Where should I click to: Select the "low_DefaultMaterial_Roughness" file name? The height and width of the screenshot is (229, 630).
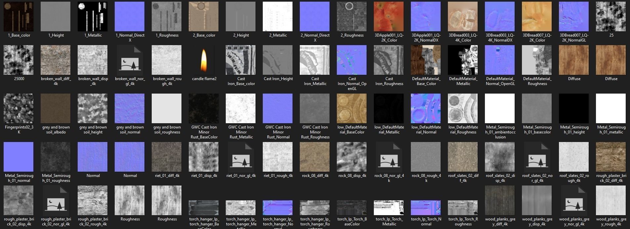463,129
